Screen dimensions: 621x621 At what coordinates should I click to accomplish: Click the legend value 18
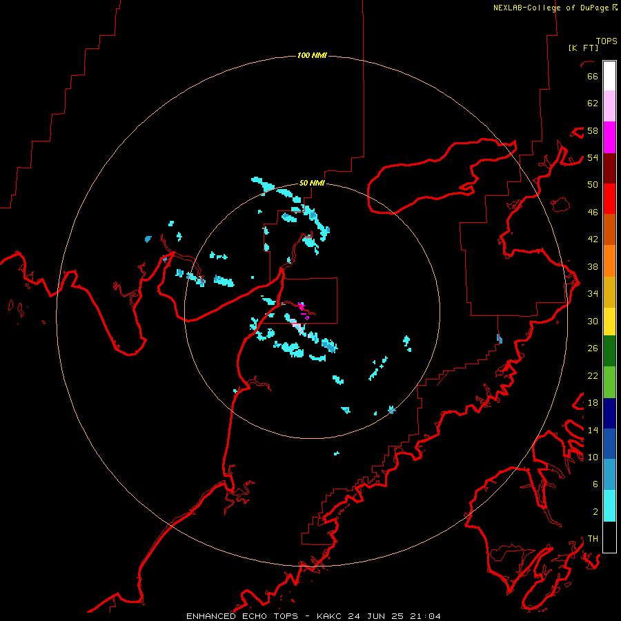coord(593,403)
